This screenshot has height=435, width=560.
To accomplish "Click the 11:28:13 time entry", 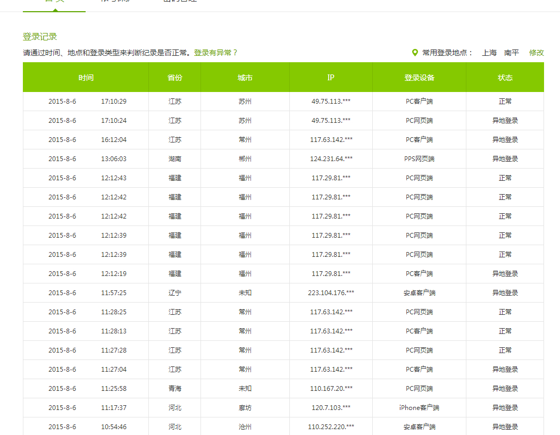I will 114,331.
